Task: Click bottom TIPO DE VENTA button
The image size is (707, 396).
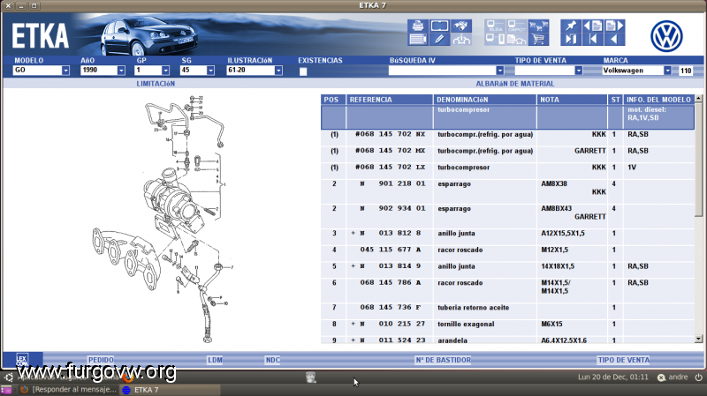Action: (624, 360)
